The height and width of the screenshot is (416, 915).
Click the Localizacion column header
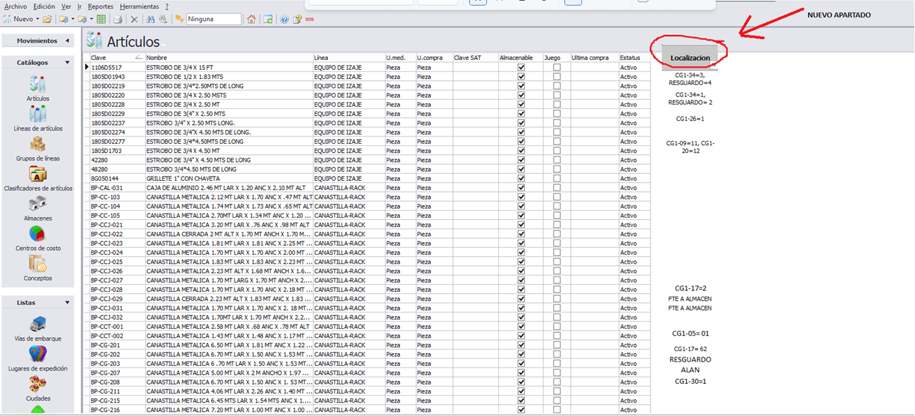pos(690,58)
